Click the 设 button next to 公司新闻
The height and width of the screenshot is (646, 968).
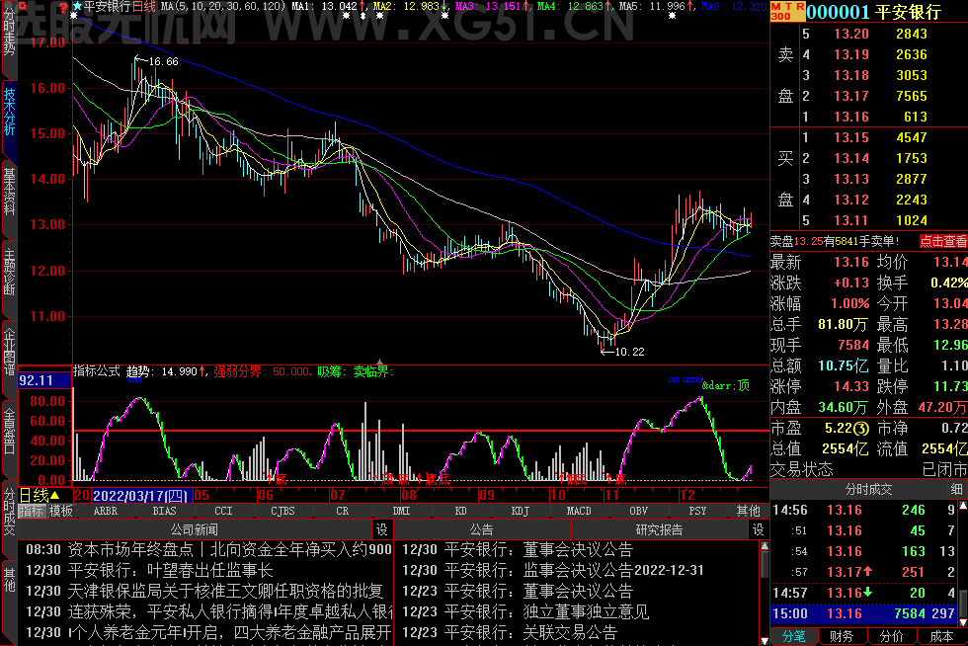(382, 529)
